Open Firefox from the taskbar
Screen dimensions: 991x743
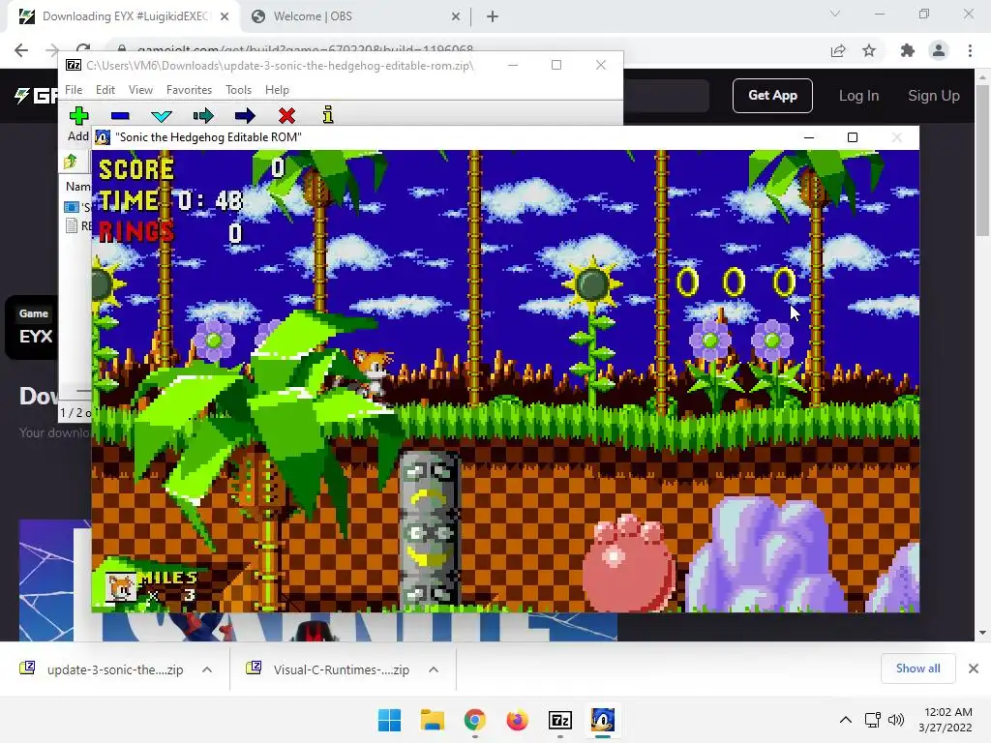(517, 720)
